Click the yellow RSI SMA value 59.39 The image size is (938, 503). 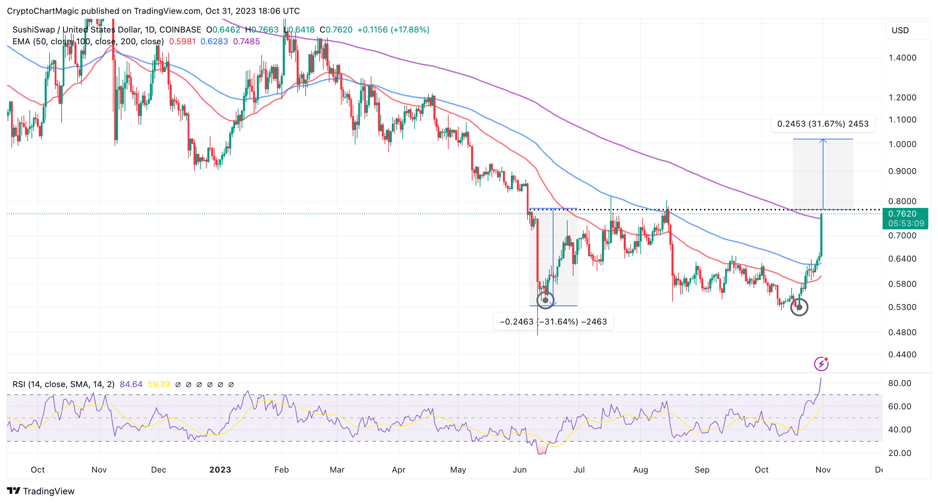click(x=159, y=384)
